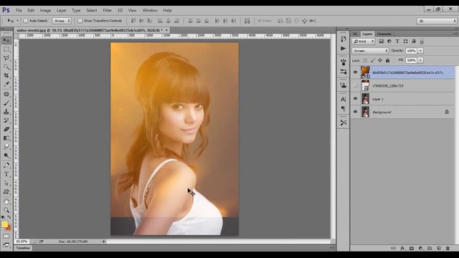Toggle lock transparent pixels
Screen dimensions: 459x258
[x=365, y=60]
